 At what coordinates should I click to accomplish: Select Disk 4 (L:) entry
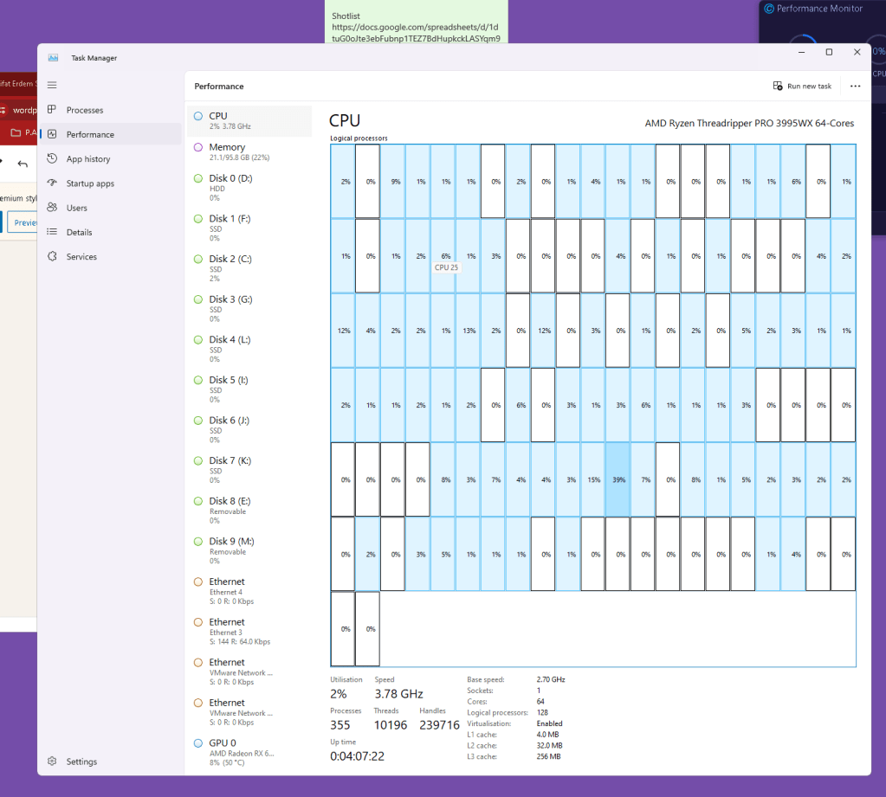[249, 349]
